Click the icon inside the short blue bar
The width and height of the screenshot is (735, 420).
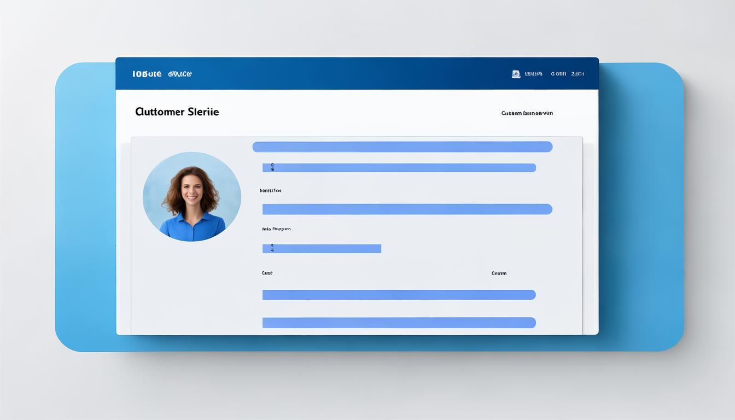coord(272,249)
